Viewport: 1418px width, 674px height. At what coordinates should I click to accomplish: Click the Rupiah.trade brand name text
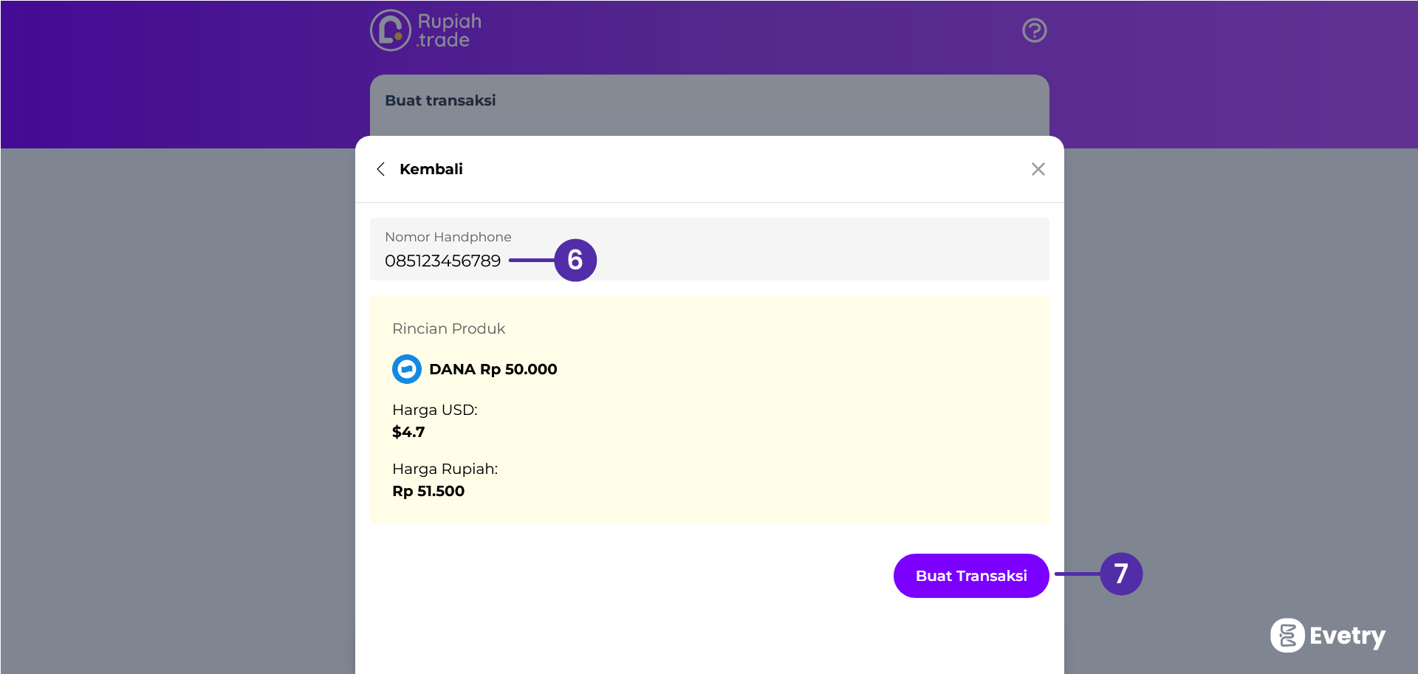click(x=449, y=30)
